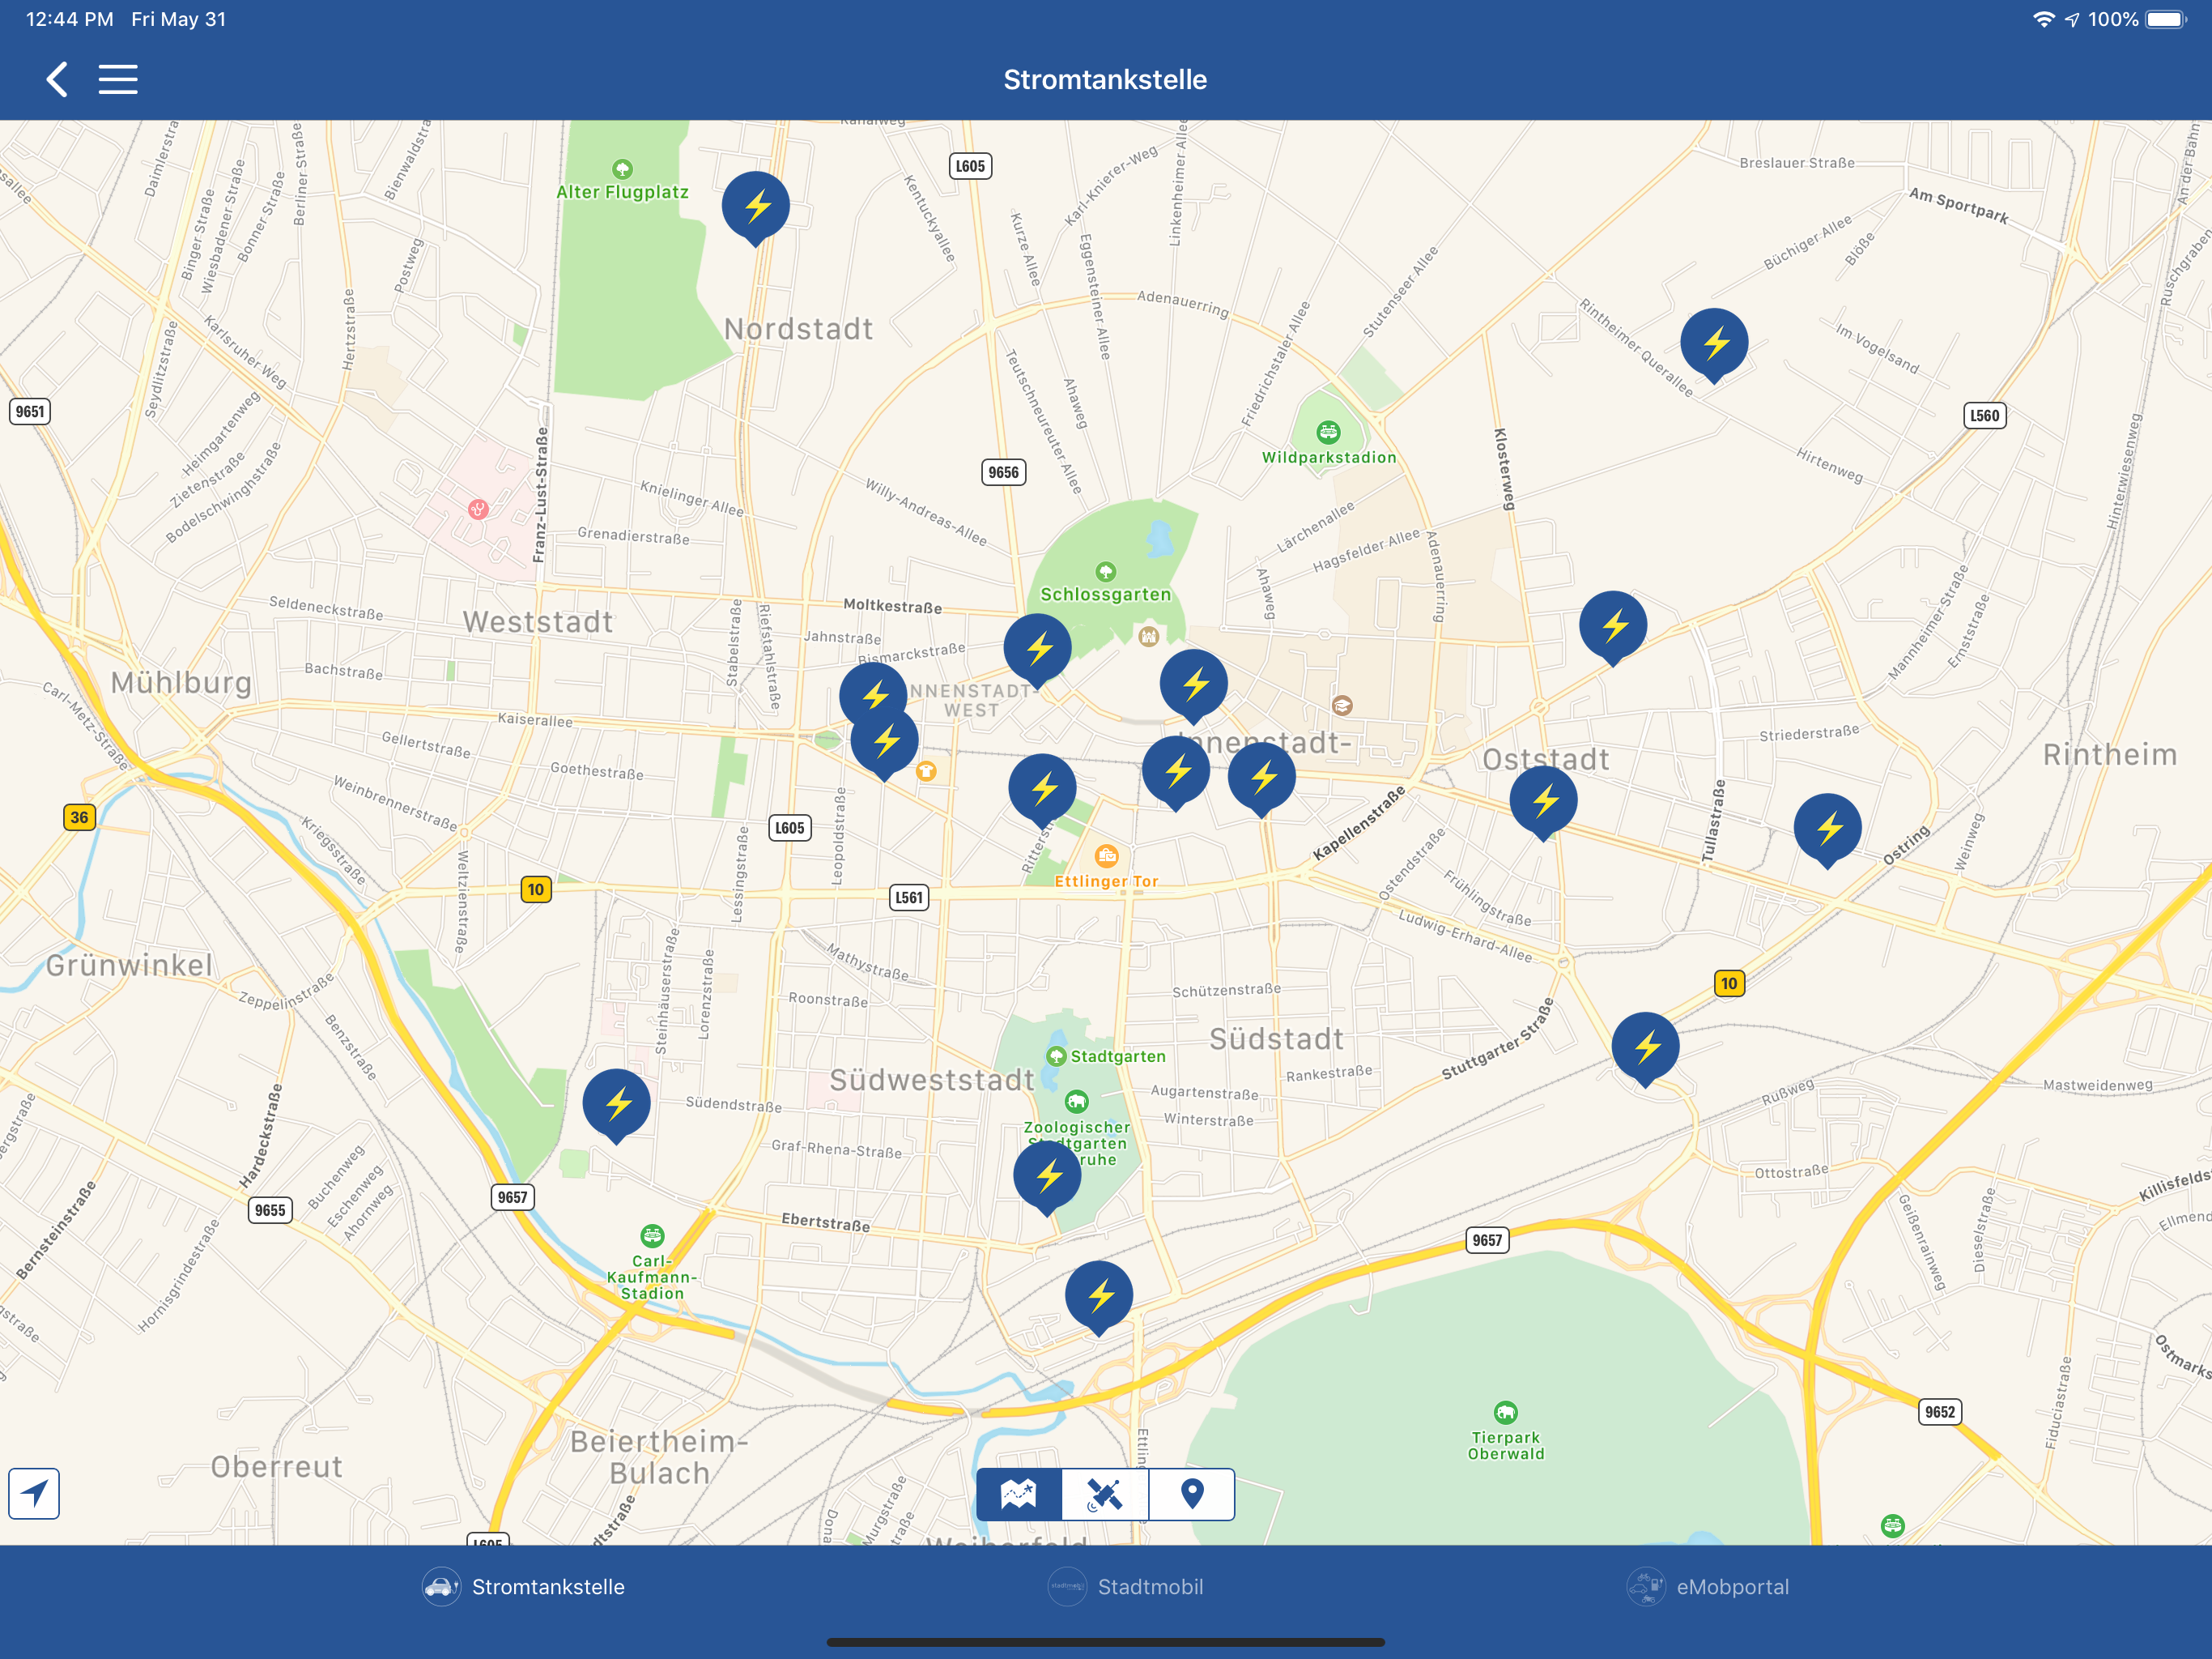Screen dimensions: 2212x1659
Task: Tap the Grünwinkel district label
Action: (129, 966)
